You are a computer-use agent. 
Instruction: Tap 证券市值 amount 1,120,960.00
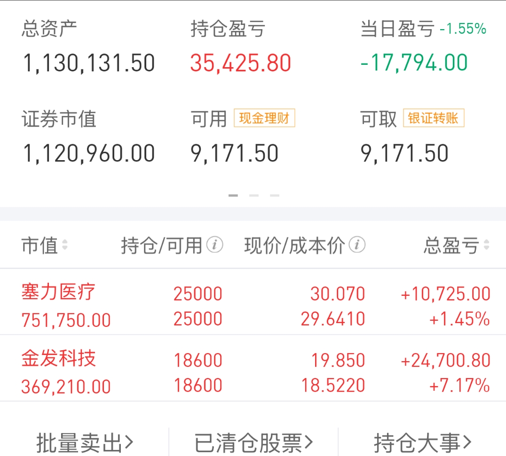[x=89, y=154]
